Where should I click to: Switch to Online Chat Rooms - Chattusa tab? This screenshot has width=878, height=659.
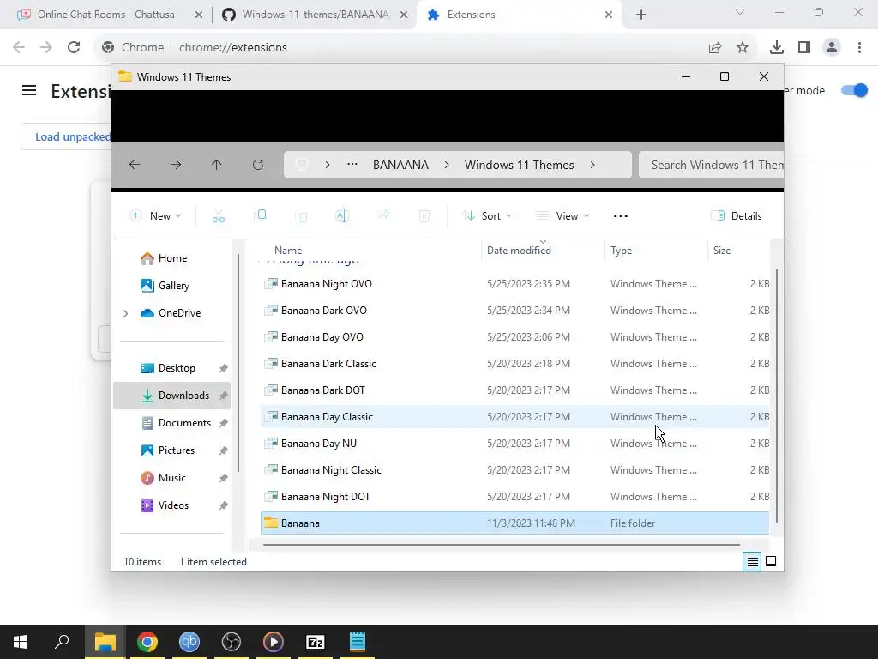[x=105, y=15]
